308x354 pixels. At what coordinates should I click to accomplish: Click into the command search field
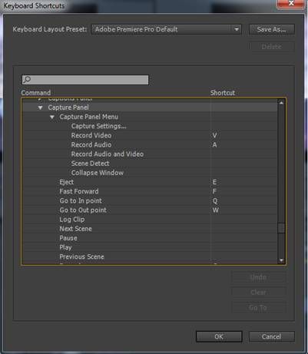(85, 80)
